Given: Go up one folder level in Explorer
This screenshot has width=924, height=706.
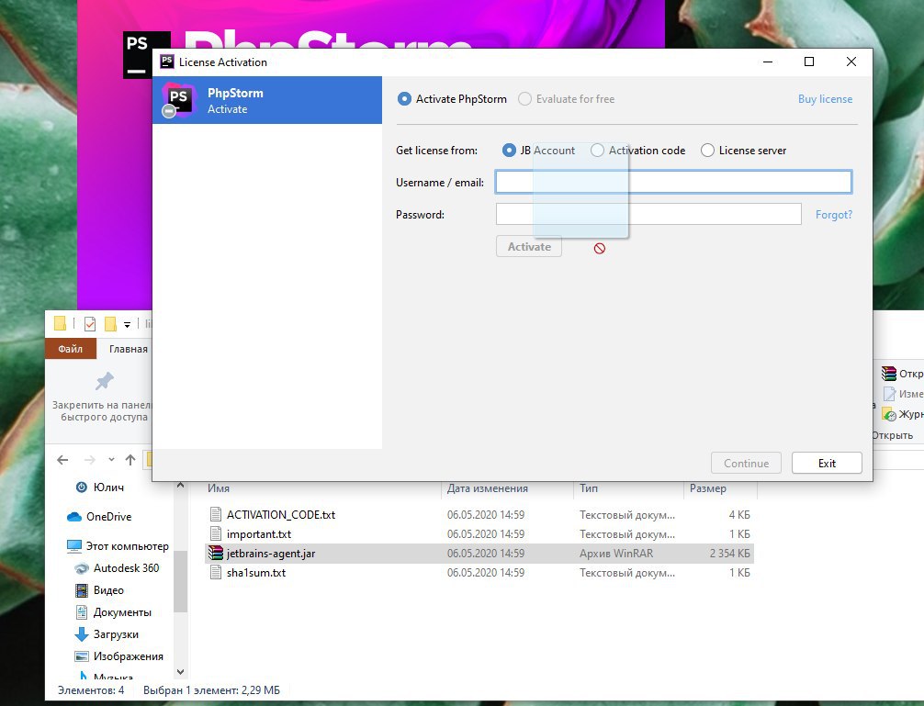Looking at the screenshot, I should point(130,460).
